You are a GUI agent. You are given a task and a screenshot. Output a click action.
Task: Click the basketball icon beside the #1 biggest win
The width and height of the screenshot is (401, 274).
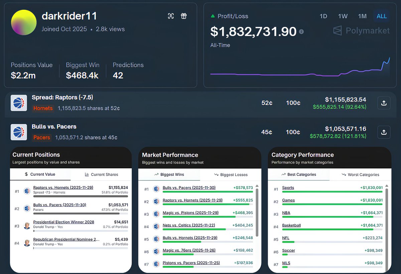click(156, 189)
